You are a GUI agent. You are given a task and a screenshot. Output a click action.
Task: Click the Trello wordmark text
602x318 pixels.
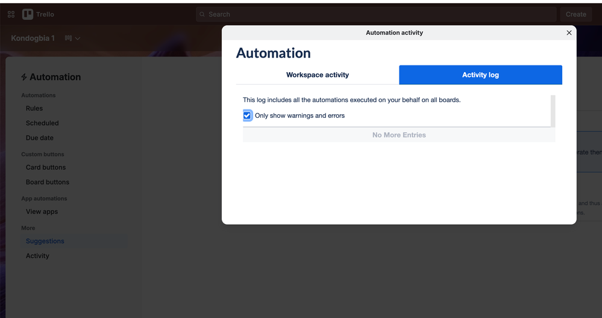pyautogui.click(x=45, y=14)
